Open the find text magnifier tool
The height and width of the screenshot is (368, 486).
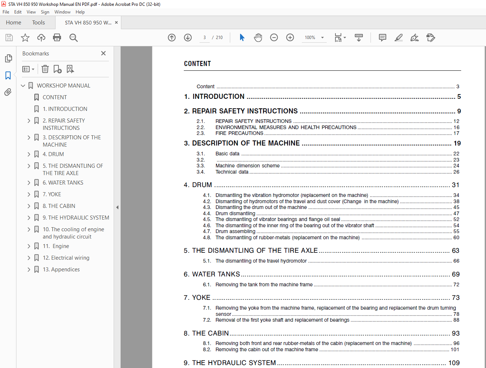click(x=73, y=38)
